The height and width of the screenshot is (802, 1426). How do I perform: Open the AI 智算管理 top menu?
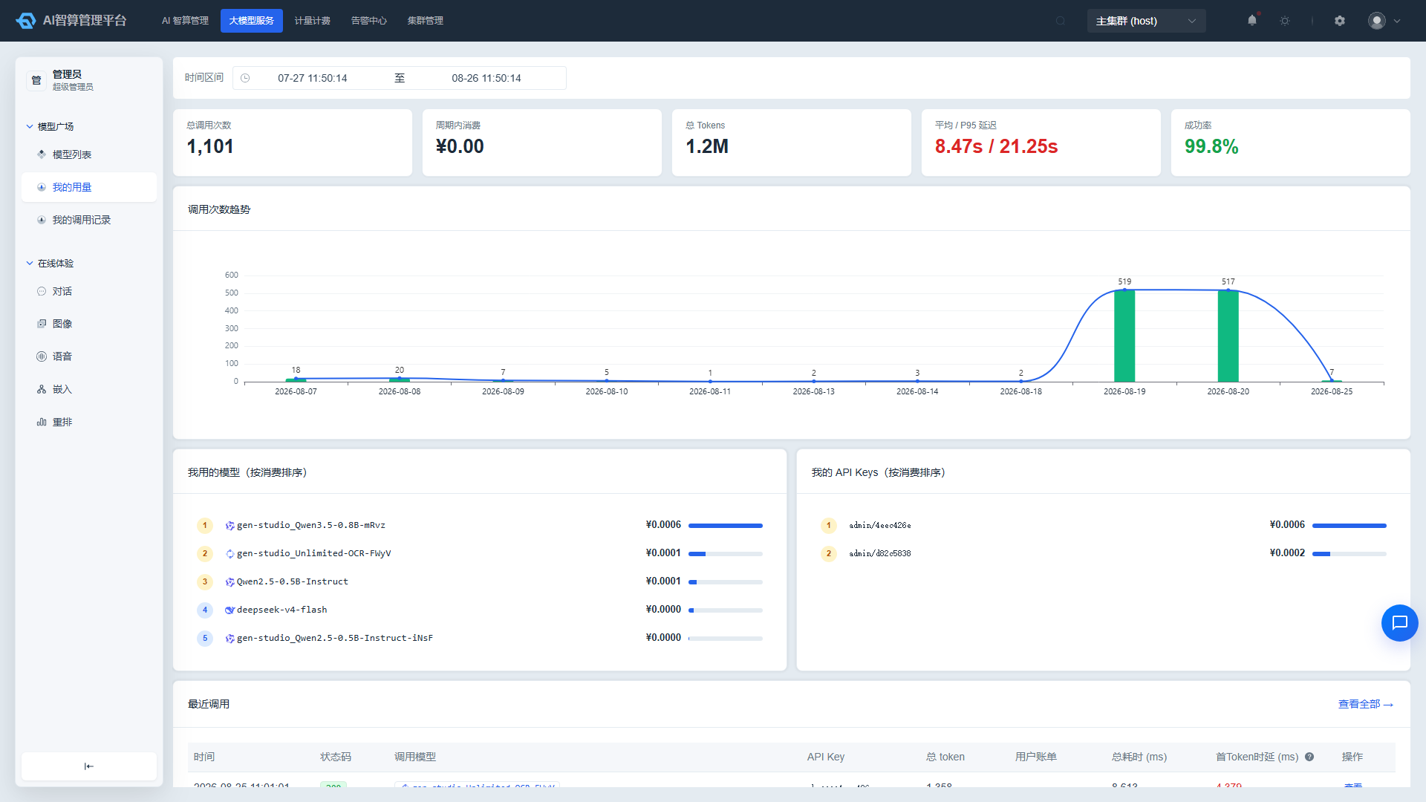[x=185, y=21]
